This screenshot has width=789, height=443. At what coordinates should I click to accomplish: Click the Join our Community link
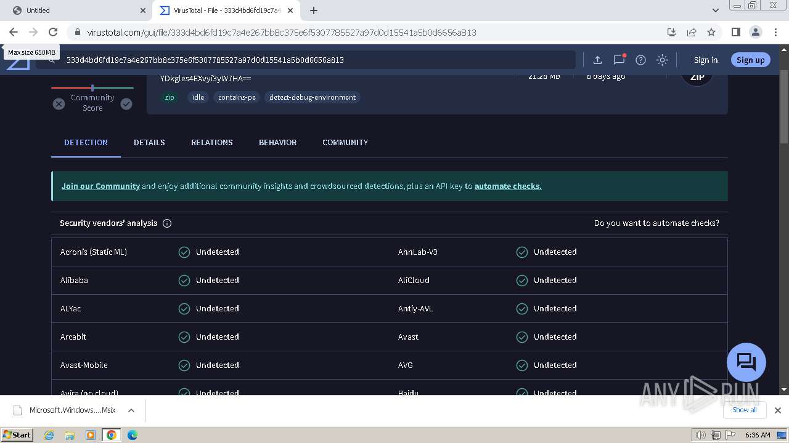pos(100,186)
